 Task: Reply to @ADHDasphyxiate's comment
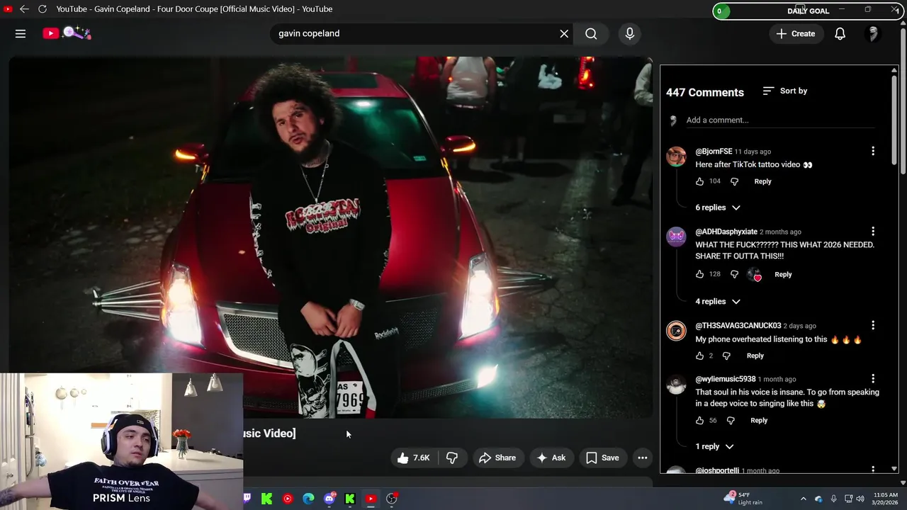(783, 274)
